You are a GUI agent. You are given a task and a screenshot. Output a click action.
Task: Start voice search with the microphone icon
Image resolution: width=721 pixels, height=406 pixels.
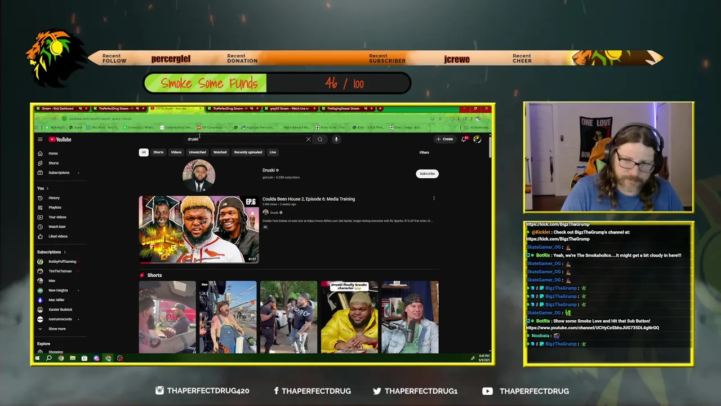coord(336,139)
